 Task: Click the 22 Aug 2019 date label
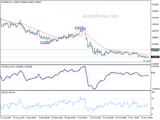click(x=6, y=118)
